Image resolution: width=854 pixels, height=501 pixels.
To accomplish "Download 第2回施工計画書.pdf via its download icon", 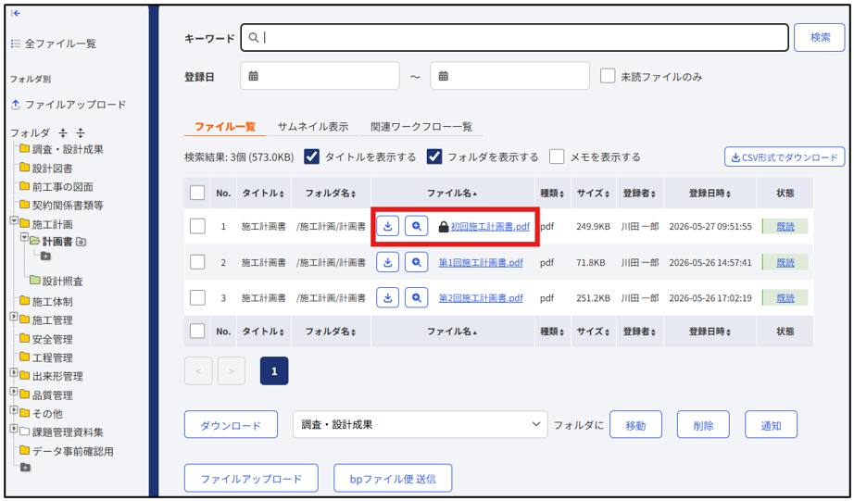I will point(388,298).
